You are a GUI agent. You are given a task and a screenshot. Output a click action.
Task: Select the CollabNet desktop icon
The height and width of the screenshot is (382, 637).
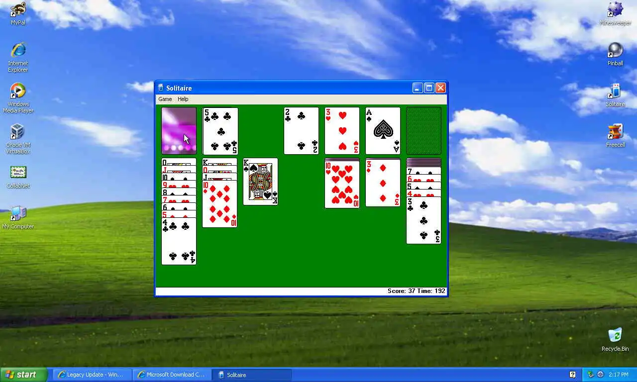[18, 177]
